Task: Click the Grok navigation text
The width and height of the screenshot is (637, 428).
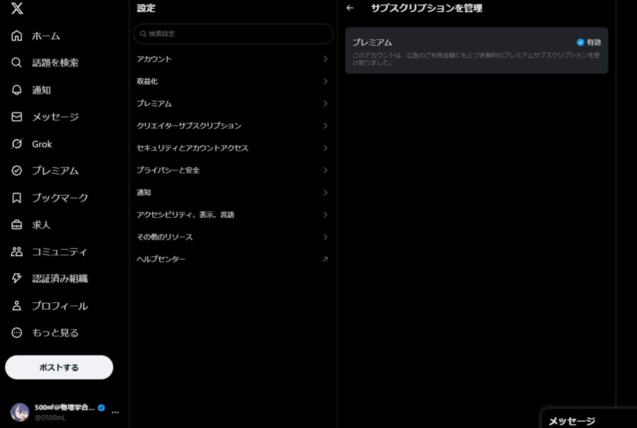Action: pyautogui.click(x=42, y=144)
